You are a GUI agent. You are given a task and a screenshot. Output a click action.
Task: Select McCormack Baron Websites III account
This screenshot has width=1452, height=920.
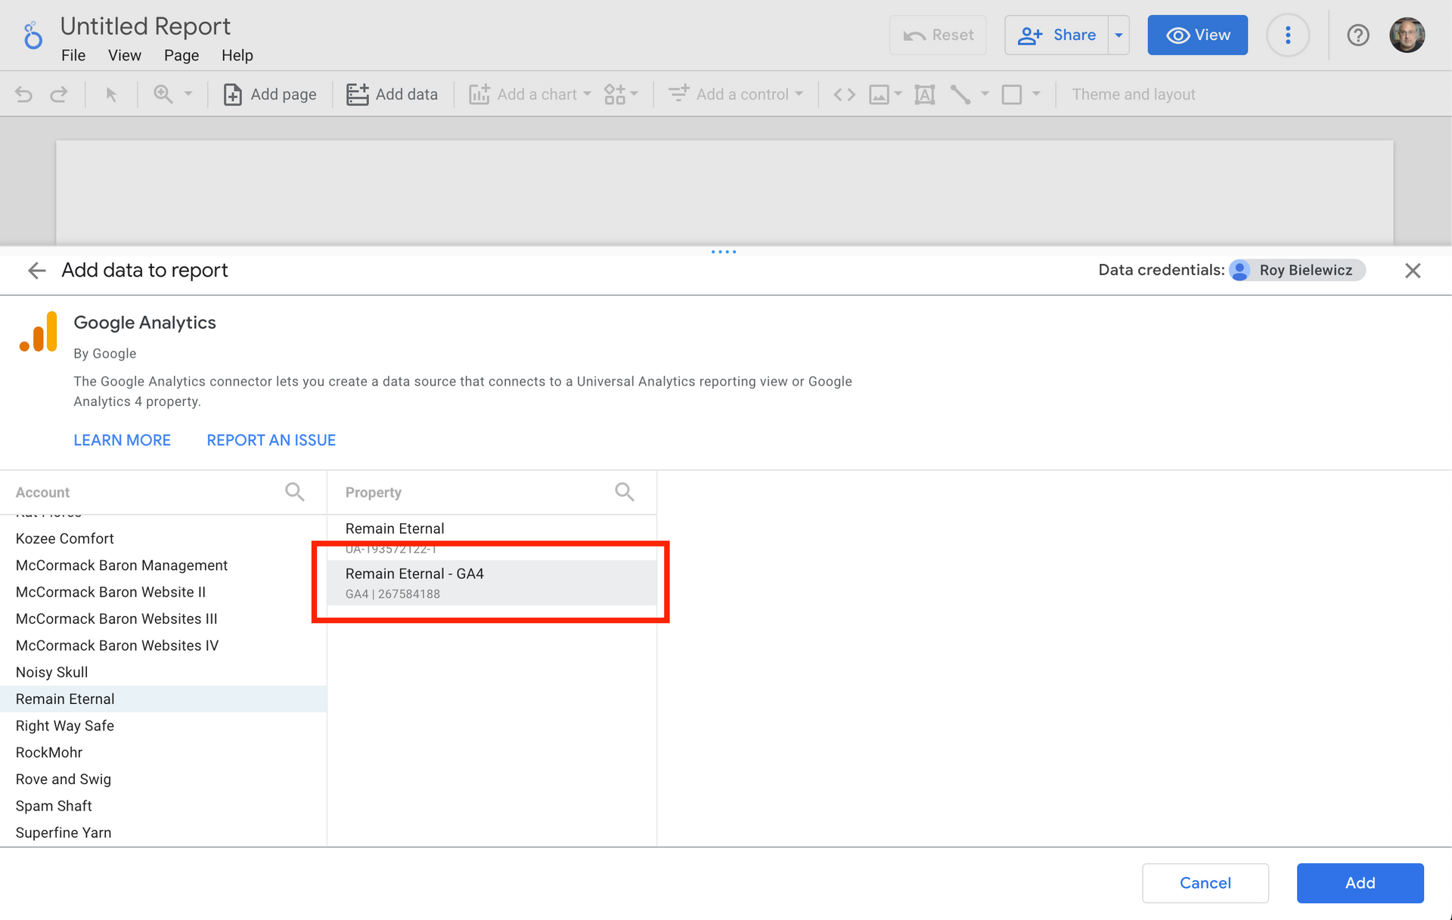pos(163,618)
